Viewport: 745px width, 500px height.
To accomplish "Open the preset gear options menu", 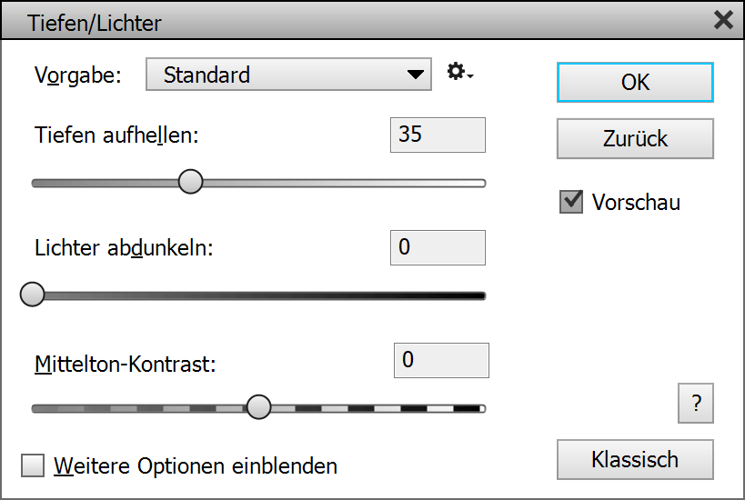I will click(459, 73).
